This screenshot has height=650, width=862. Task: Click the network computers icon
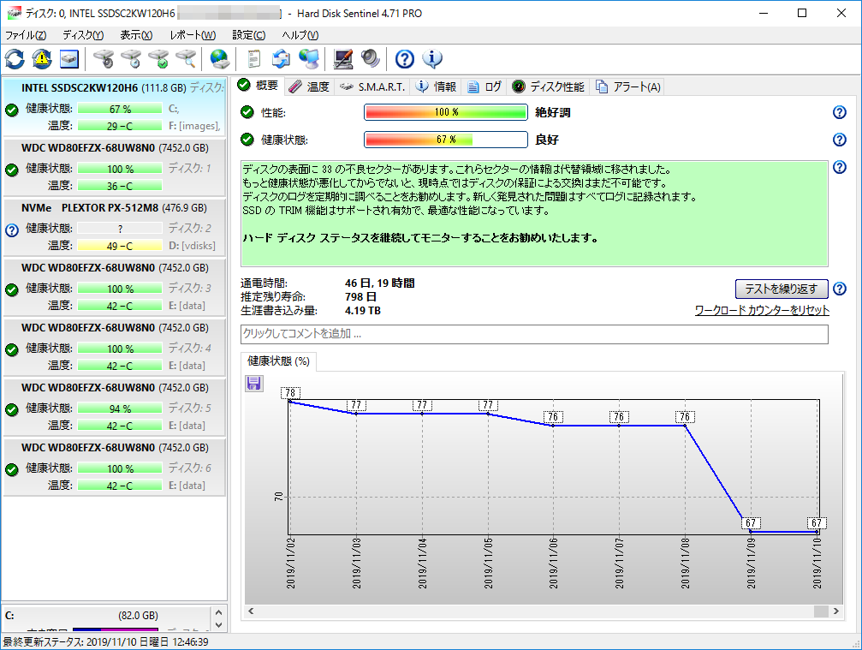point(309,59)
